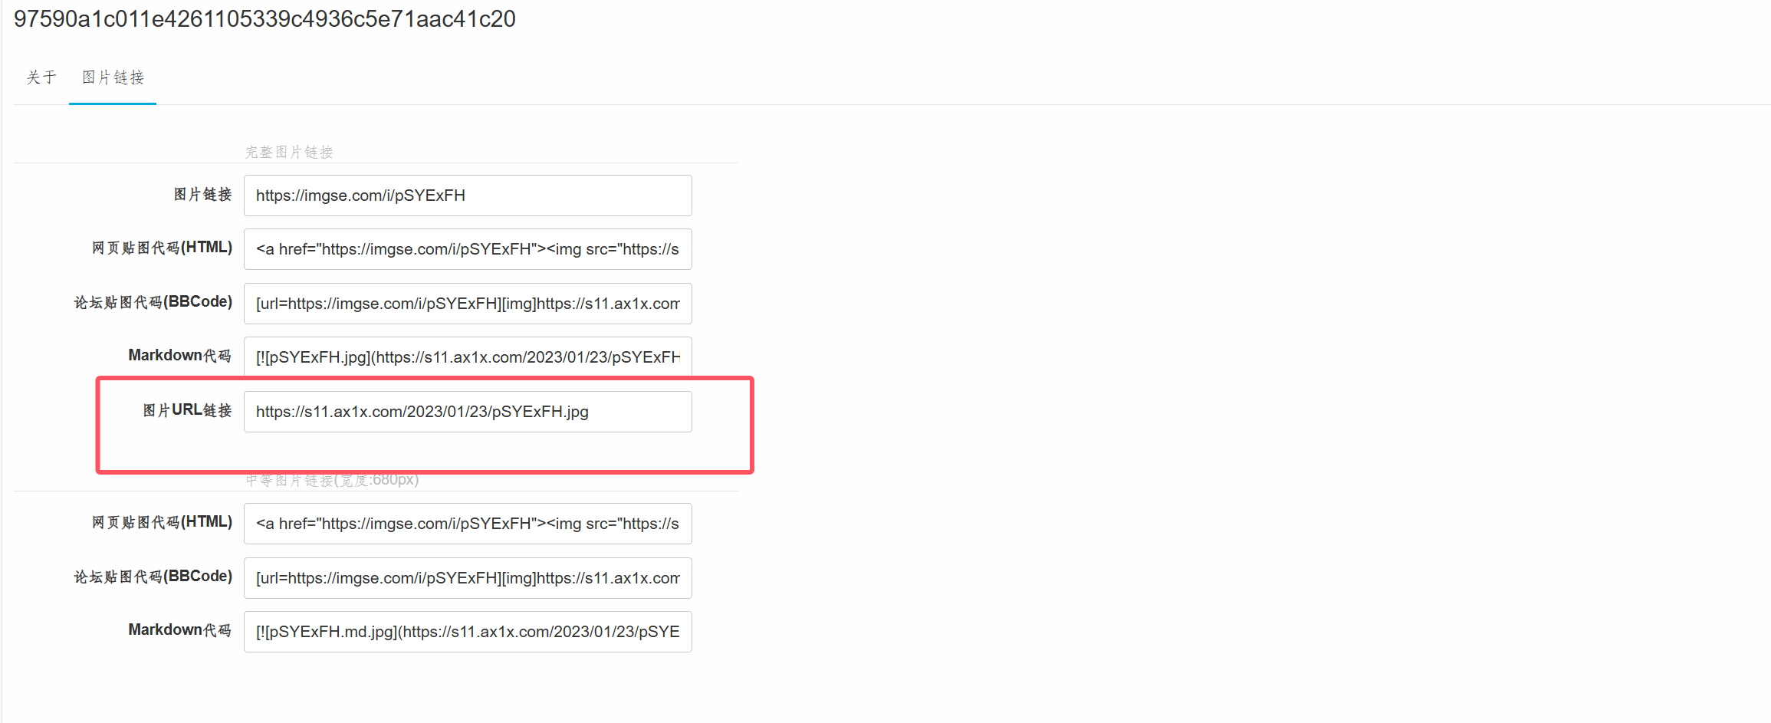Switch to the 关于 tab

pyautogui.click(x=41, y=77)
